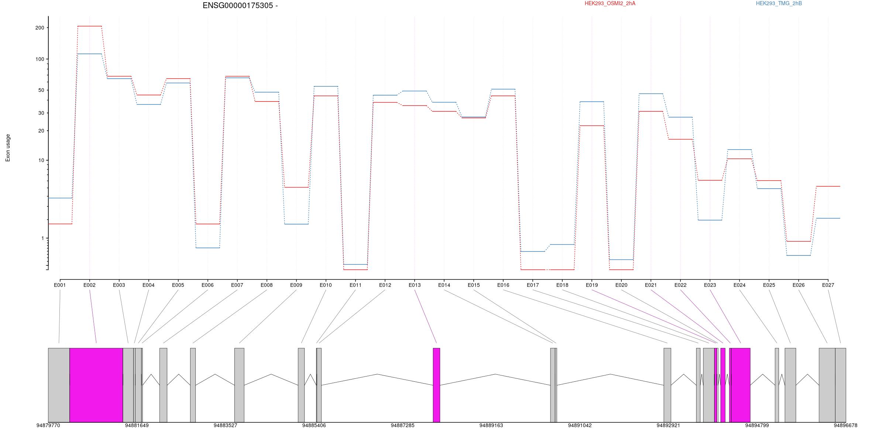The height and width of the screenshot is (443, 886).
Task: Click the E023 exon label
Action: coord(710,285)
